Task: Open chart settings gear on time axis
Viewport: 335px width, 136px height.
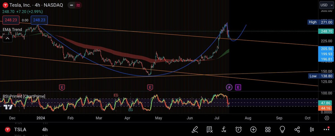Action: (327, 118)
